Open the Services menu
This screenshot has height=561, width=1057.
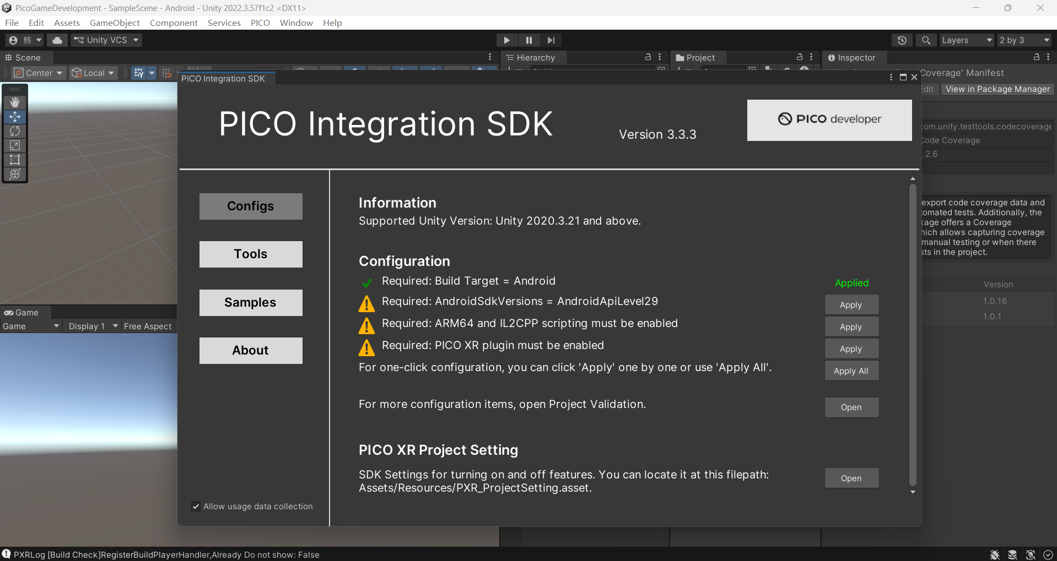(x=224, y=23)
